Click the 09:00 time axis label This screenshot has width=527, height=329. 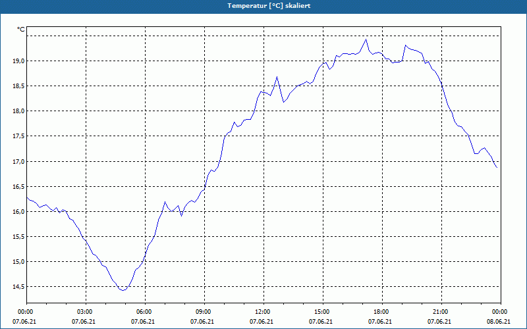204,312
